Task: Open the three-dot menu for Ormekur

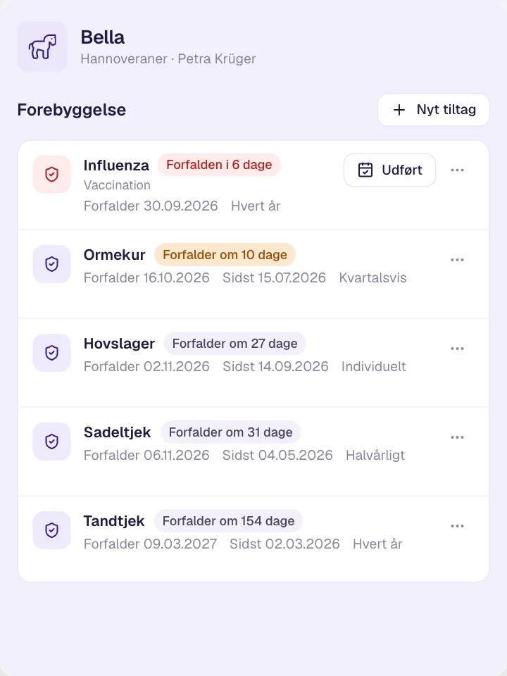Action: [458, 260]
